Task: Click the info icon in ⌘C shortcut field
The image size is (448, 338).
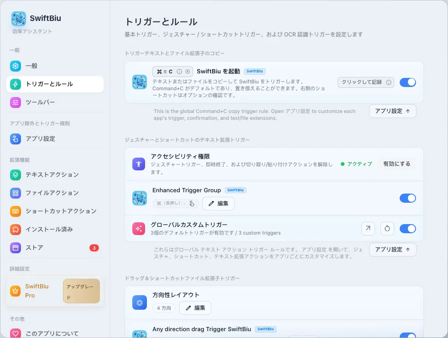Action: pyautogui.click(x=179, y=72)
